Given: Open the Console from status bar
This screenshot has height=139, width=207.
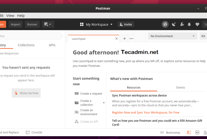Looking at the screenshot, I should tap(34, 133).
